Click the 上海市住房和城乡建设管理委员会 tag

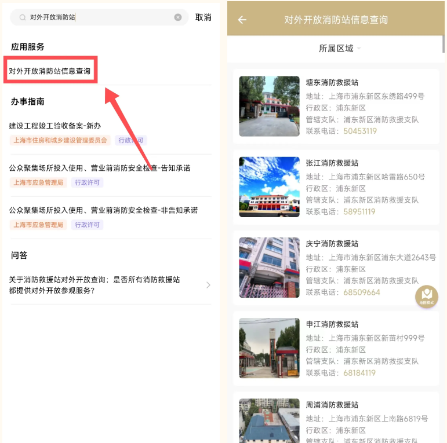(60, 140)
